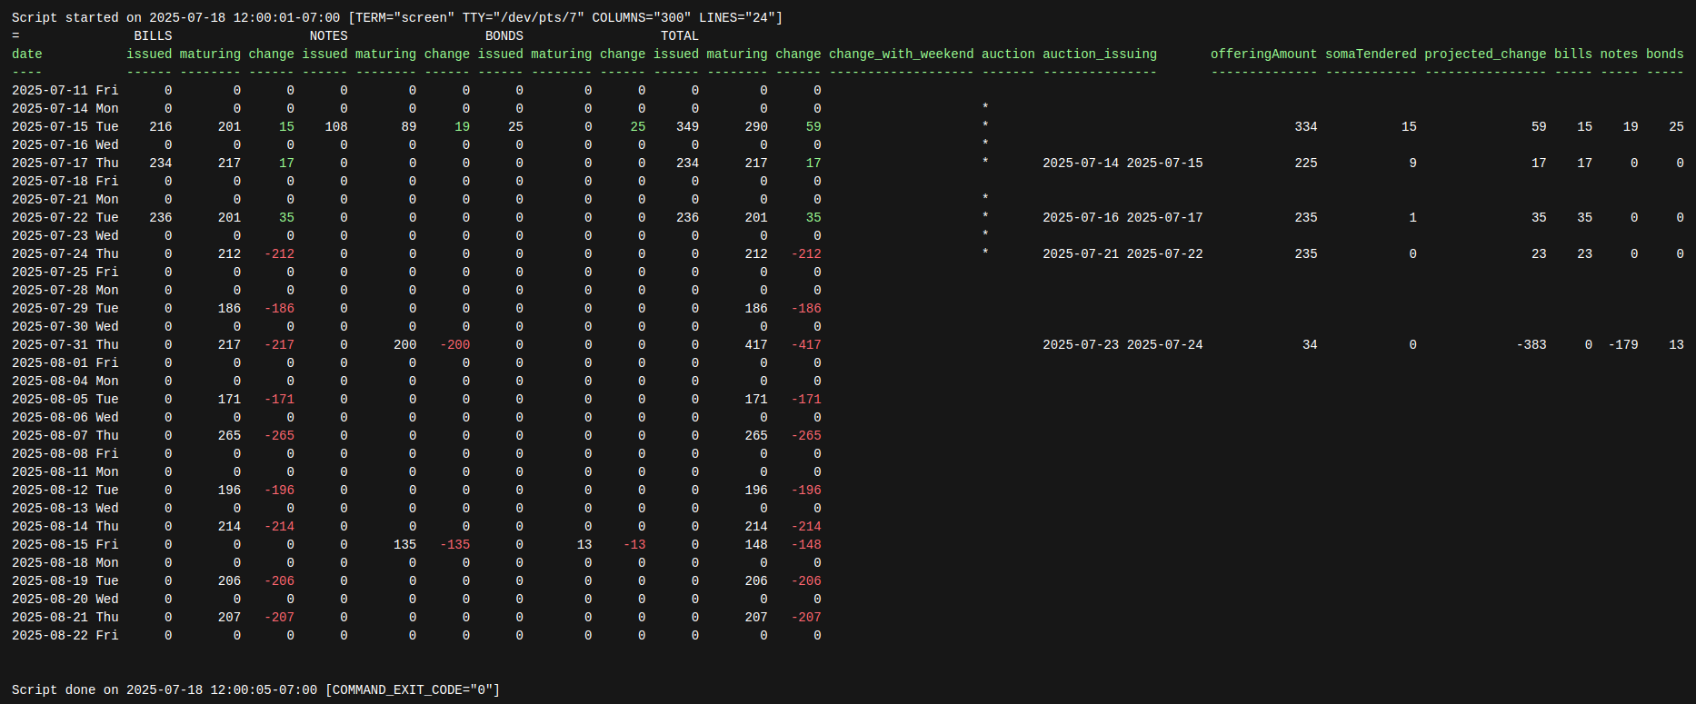Click the lowercase 'notes' column header
Screen dimensions: 1696x704
click(x=1620, y=55)
